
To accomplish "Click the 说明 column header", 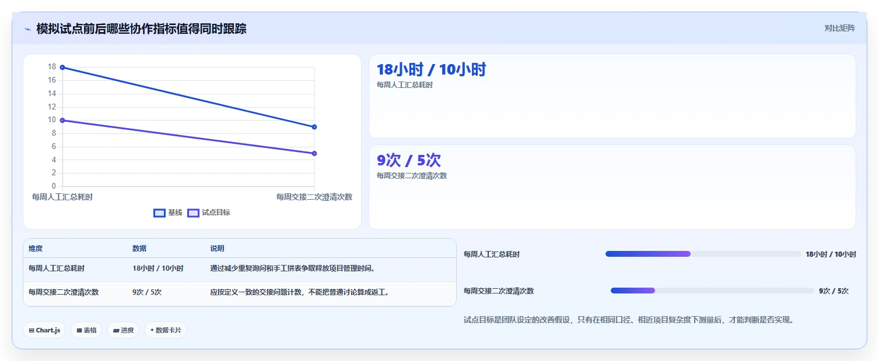I will click(217, 249).
